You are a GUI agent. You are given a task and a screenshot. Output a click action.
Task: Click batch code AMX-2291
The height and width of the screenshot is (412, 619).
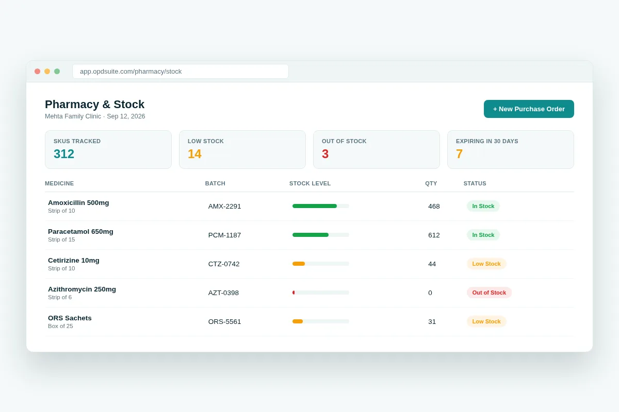click(x=225, y=206)
